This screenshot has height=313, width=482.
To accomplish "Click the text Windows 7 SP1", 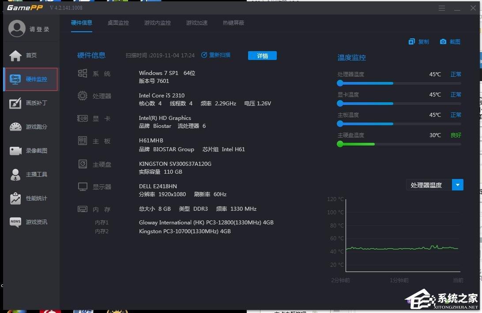I will (158, 73).
